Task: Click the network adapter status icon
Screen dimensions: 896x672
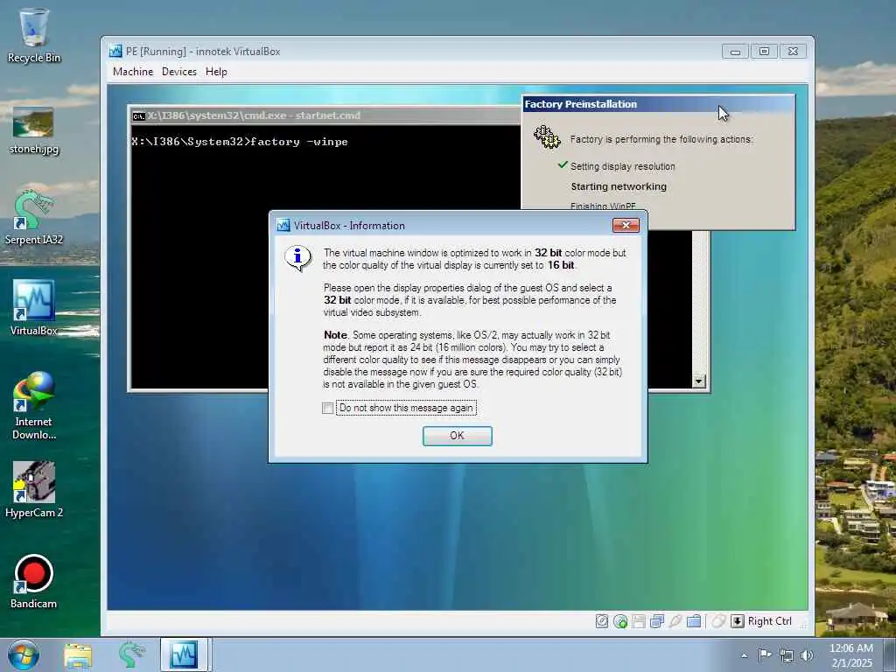Action: click(x=657, y=621)
